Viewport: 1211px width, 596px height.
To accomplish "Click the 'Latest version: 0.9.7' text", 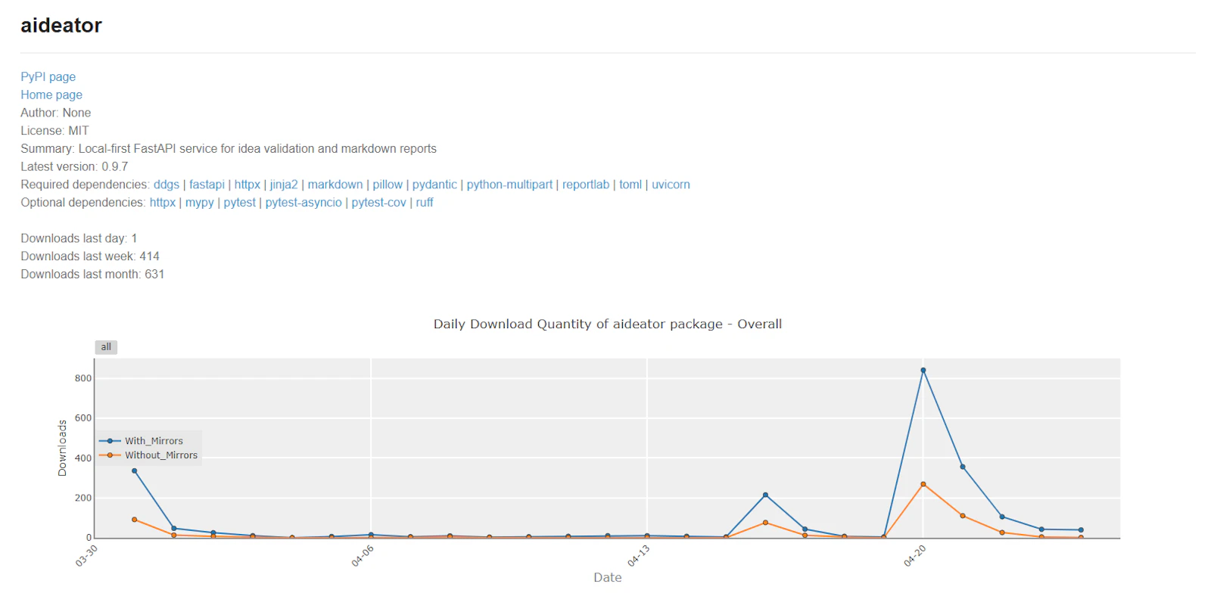I will [74, 166].
